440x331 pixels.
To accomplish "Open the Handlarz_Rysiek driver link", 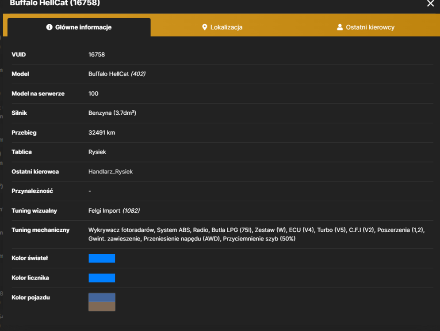I will tap(111, 172).
